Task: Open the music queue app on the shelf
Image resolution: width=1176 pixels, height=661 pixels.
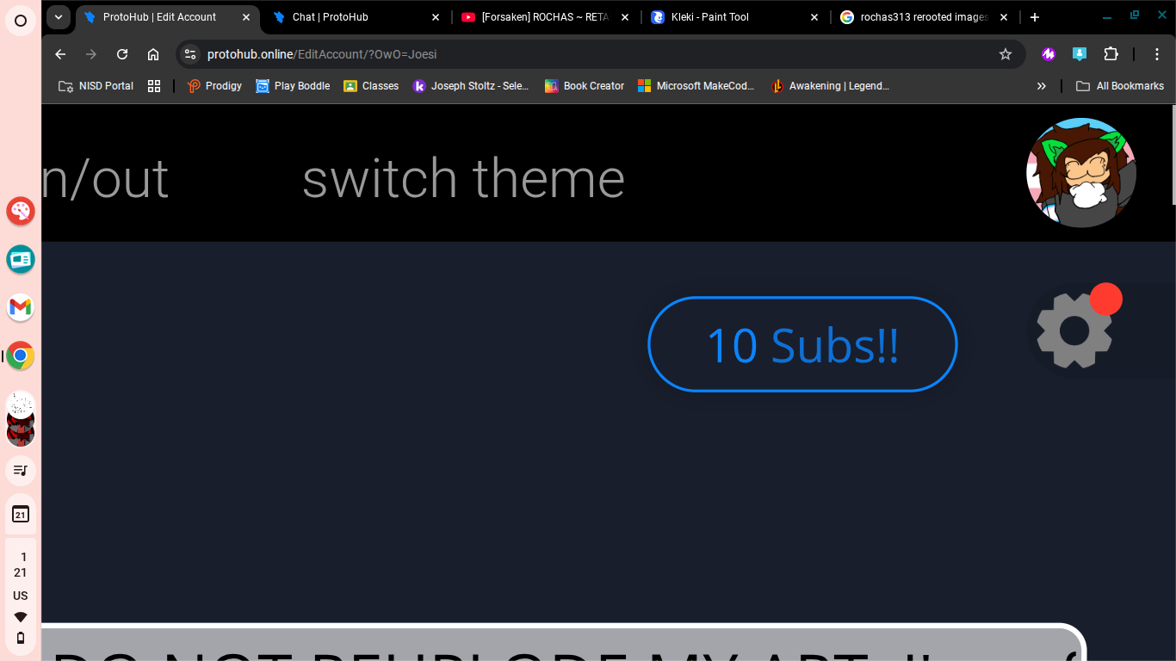Action: point(21,470)
